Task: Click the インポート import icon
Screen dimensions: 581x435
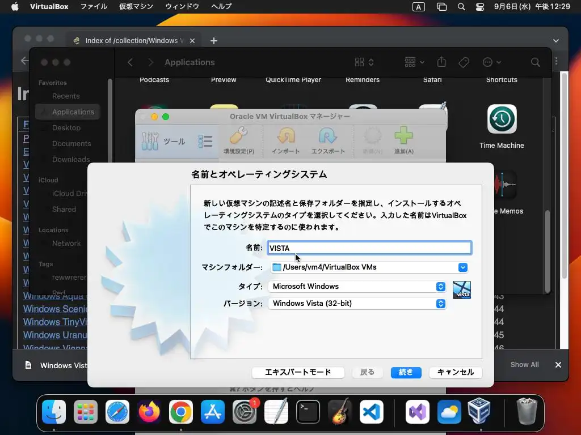Action: [286, 136]
